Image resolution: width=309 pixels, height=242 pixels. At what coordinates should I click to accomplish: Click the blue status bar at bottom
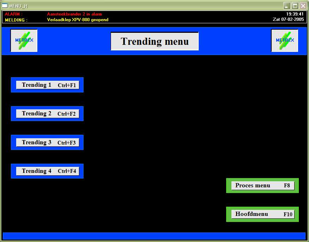(154, 236)
